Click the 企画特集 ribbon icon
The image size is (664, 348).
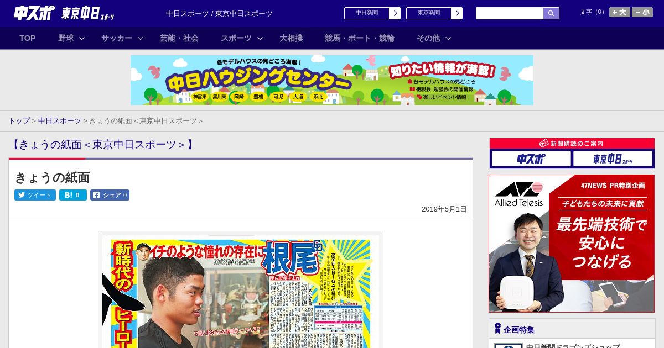(x=497, y=329)
